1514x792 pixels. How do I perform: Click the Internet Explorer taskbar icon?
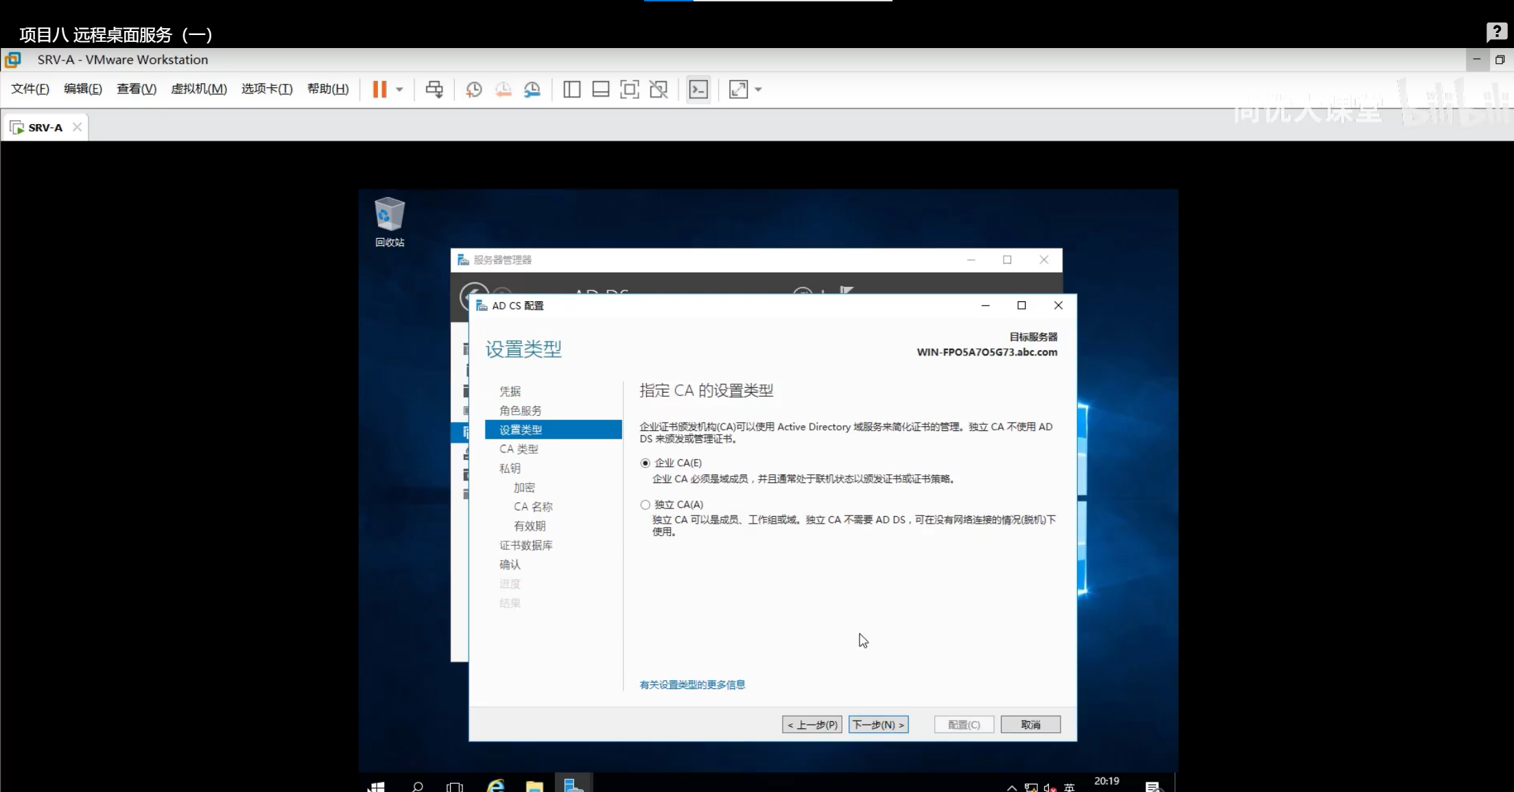tap(495, 785)
